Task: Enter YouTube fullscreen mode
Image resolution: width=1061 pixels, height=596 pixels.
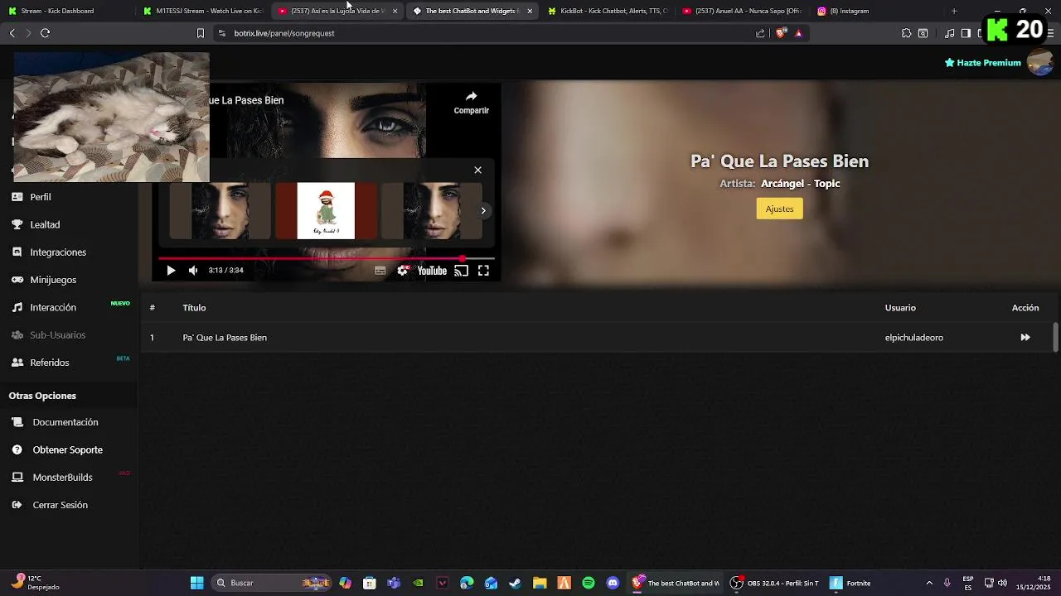Action: [x=483, y=271]
